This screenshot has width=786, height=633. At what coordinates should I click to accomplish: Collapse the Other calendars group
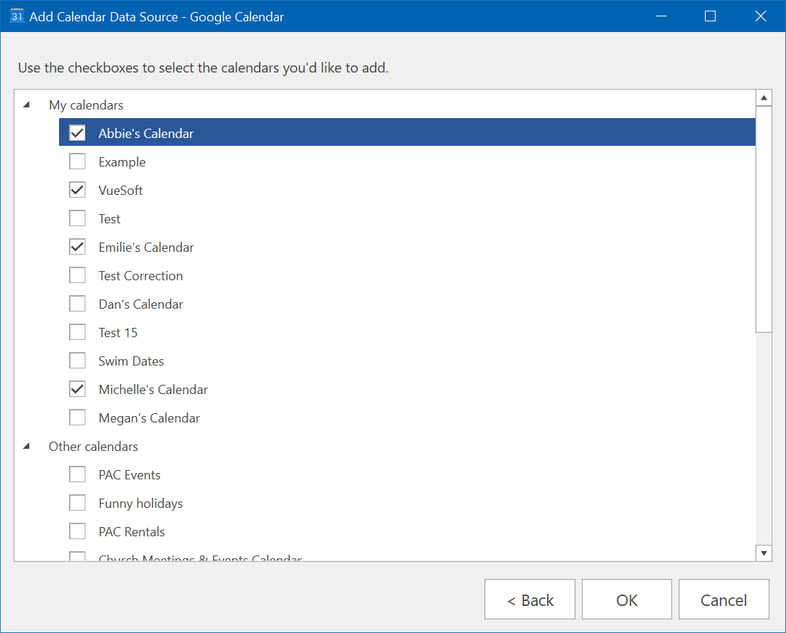click(26, 446)
